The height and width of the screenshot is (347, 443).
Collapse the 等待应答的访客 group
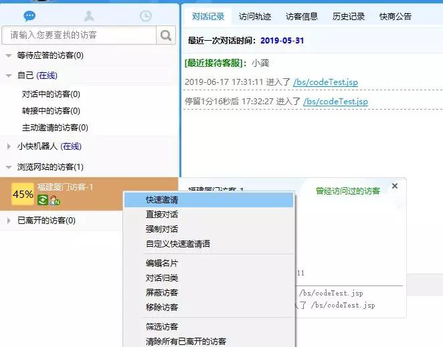[x=8, y=55]
